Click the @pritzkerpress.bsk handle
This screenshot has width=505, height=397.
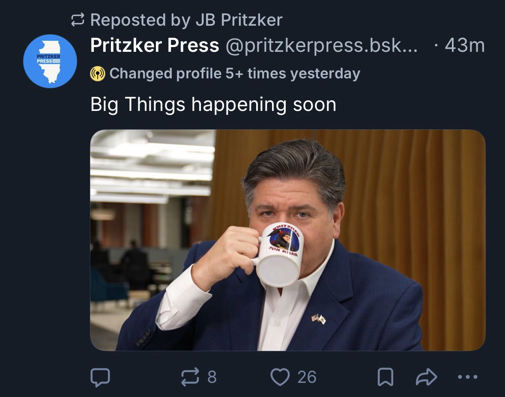coord(321,45)
